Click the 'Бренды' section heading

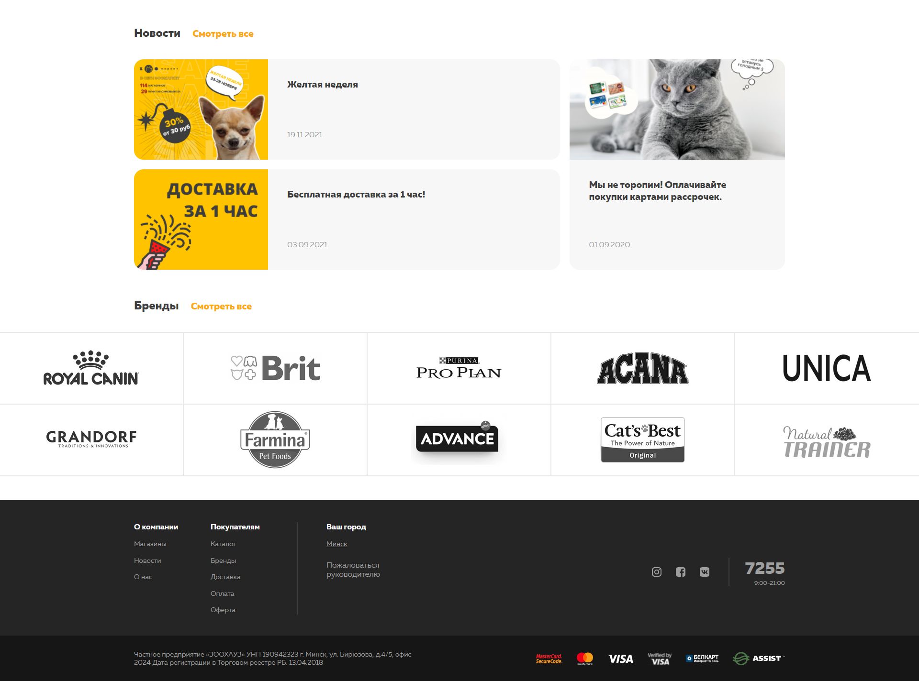click(x=156, y=306)
